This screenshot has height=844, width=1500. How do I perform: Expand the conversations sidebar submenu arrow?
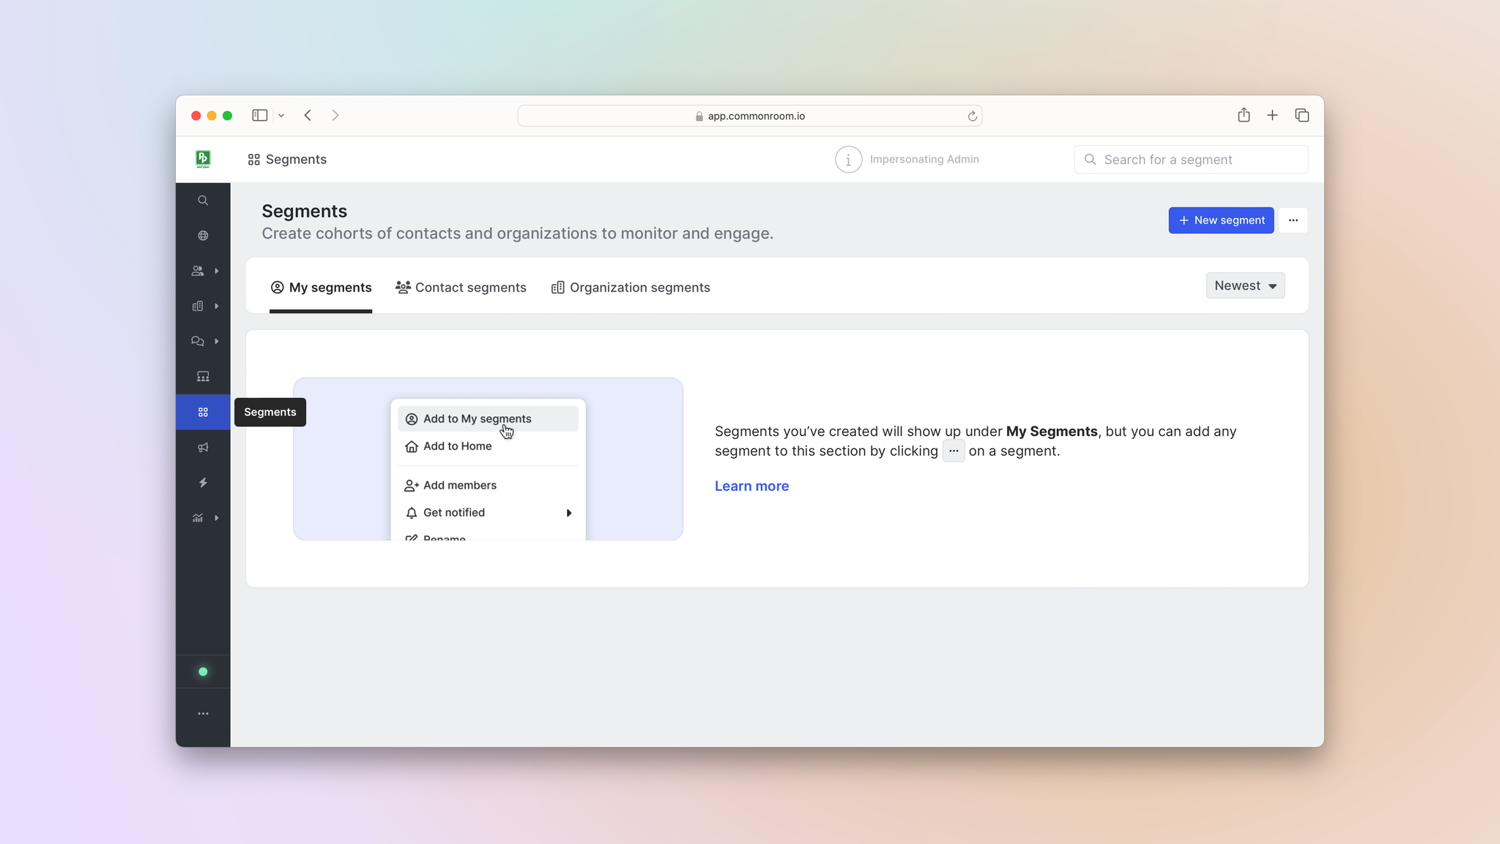[217, 341]
